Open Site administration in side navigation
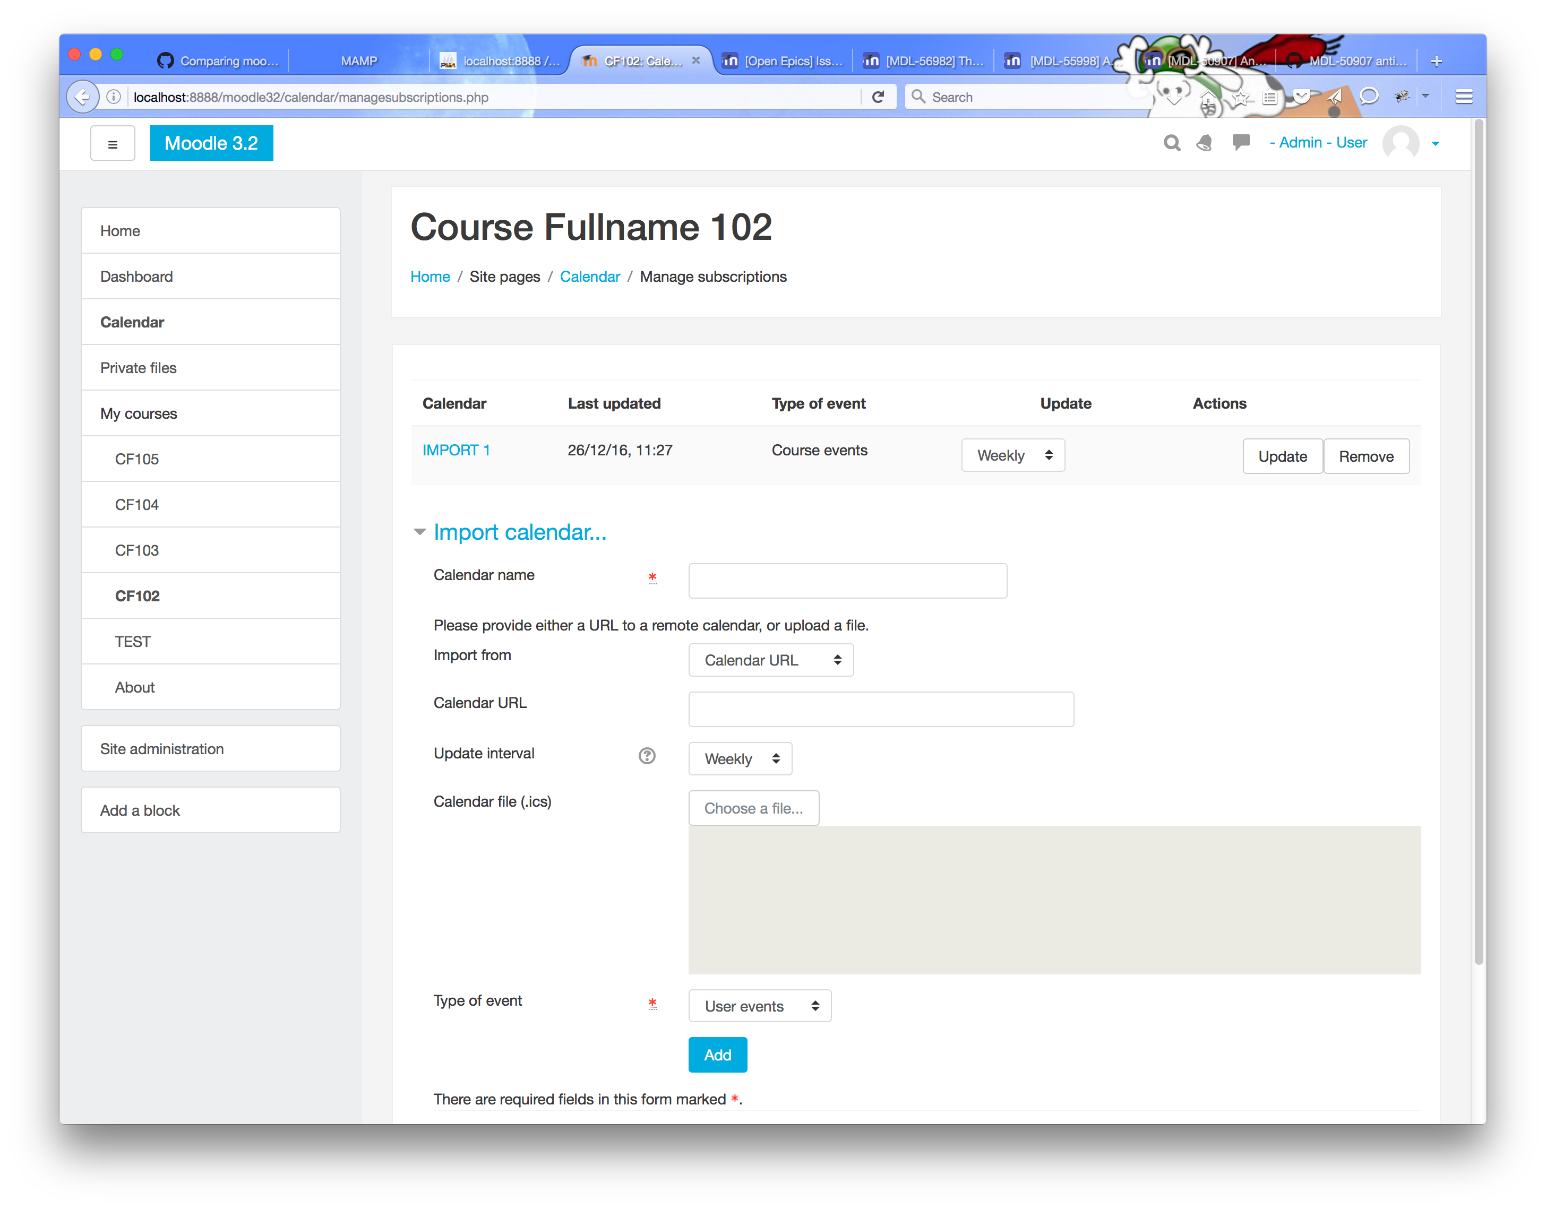 coord(211,749)
